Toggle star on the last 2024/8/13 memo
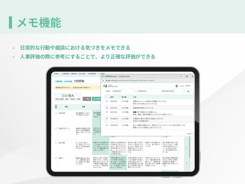The height and width of the screenshot is (184, 245). [107, 125]
